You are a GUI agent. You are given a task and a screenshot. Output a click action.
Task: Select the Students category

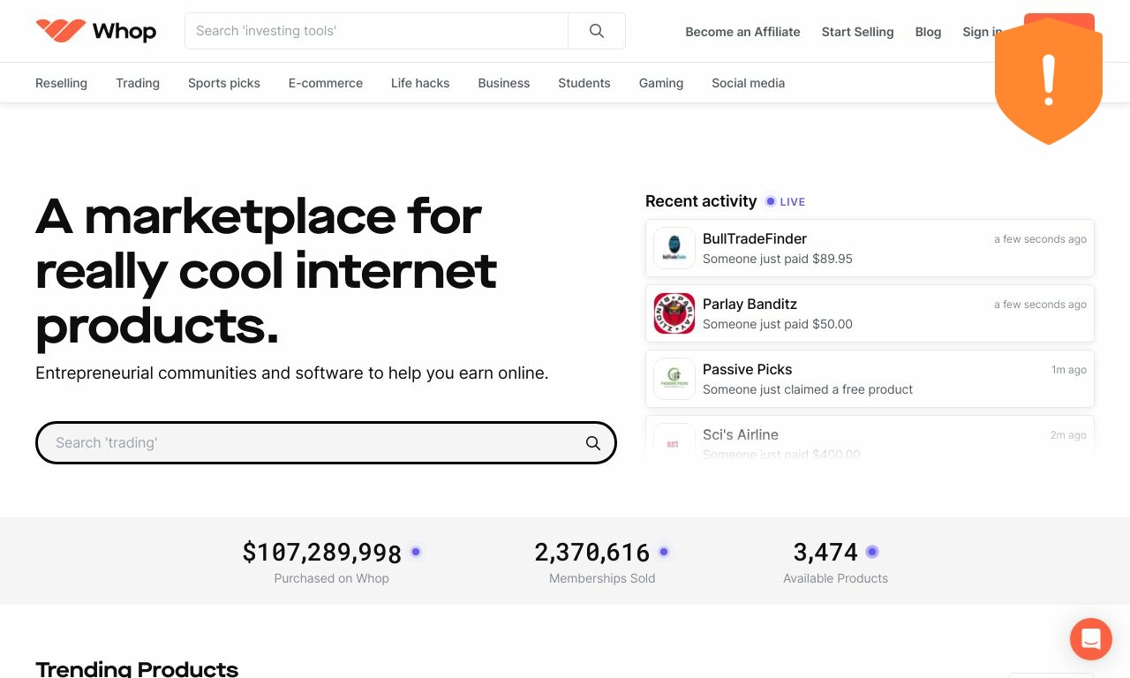584,83
